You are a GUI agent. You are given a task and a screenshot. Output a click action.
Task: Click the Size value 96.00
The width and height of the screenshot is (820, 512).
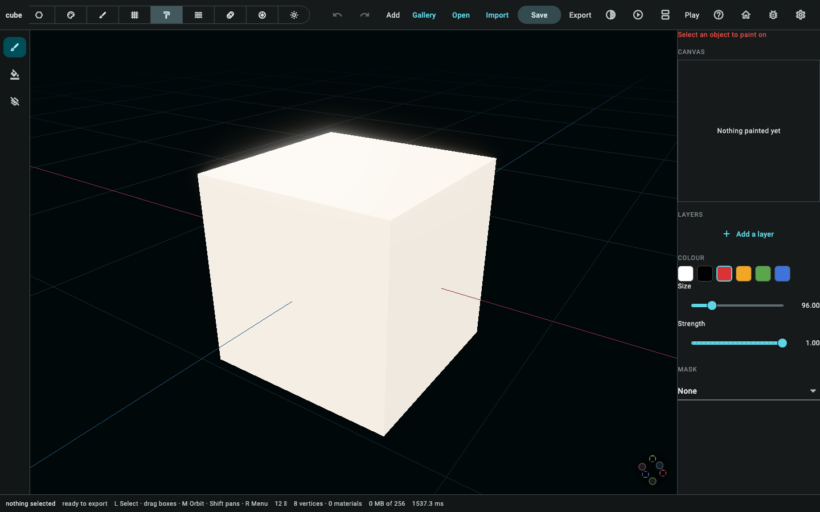(x=810, y=305)
